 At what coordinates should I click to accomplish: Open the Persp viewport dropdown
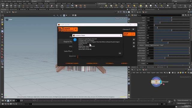point(118,18)
